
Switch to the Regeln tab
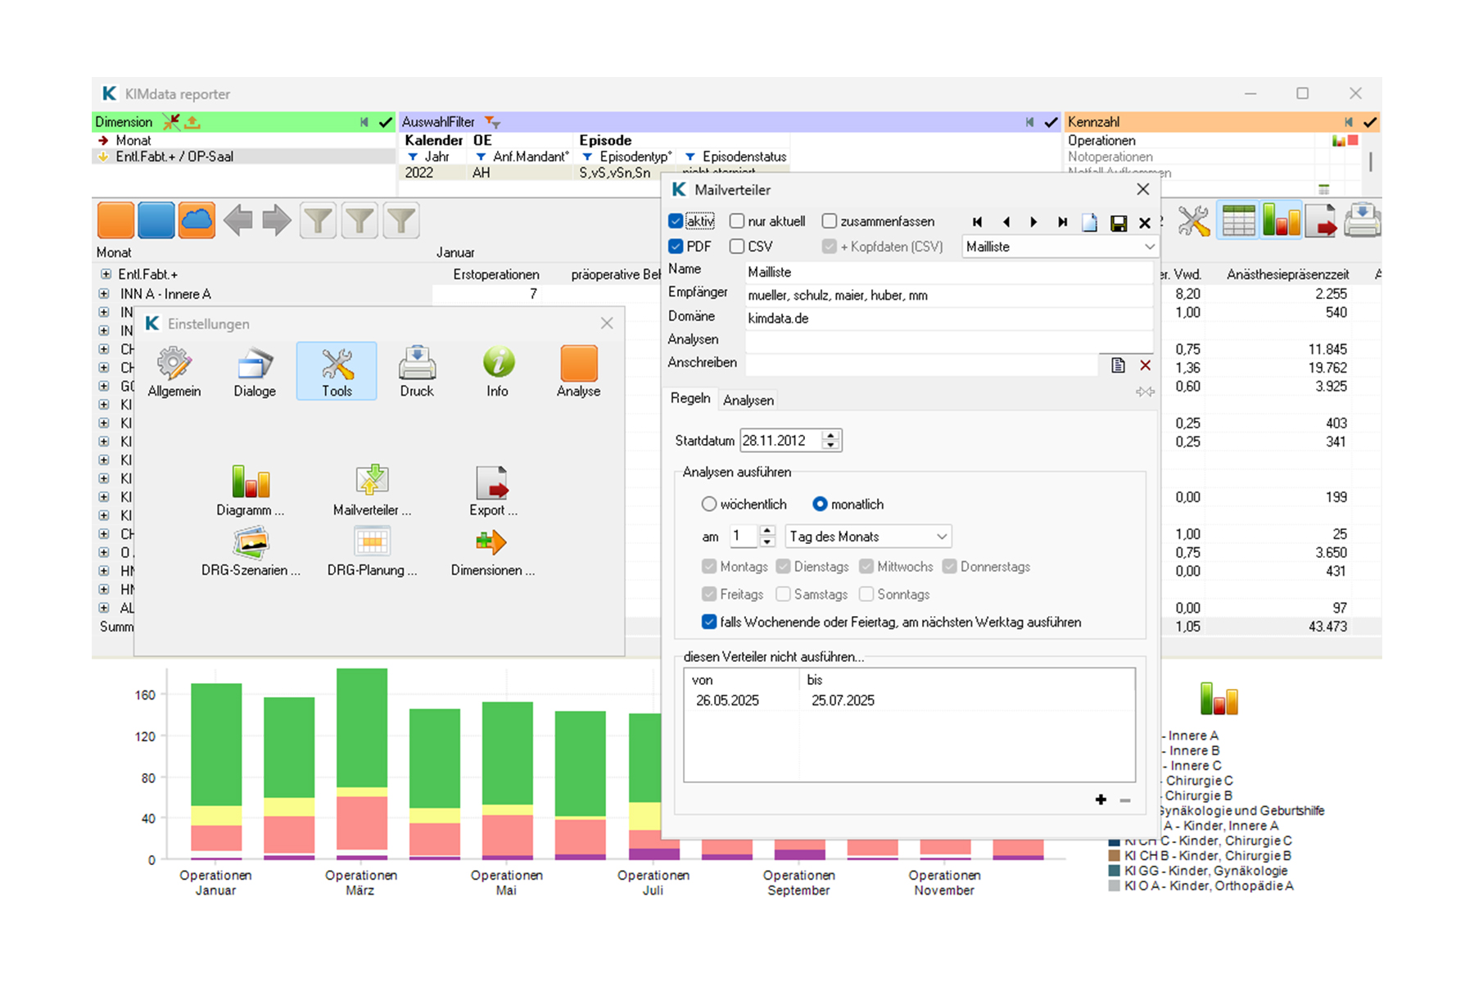click(x=690, y=398)
